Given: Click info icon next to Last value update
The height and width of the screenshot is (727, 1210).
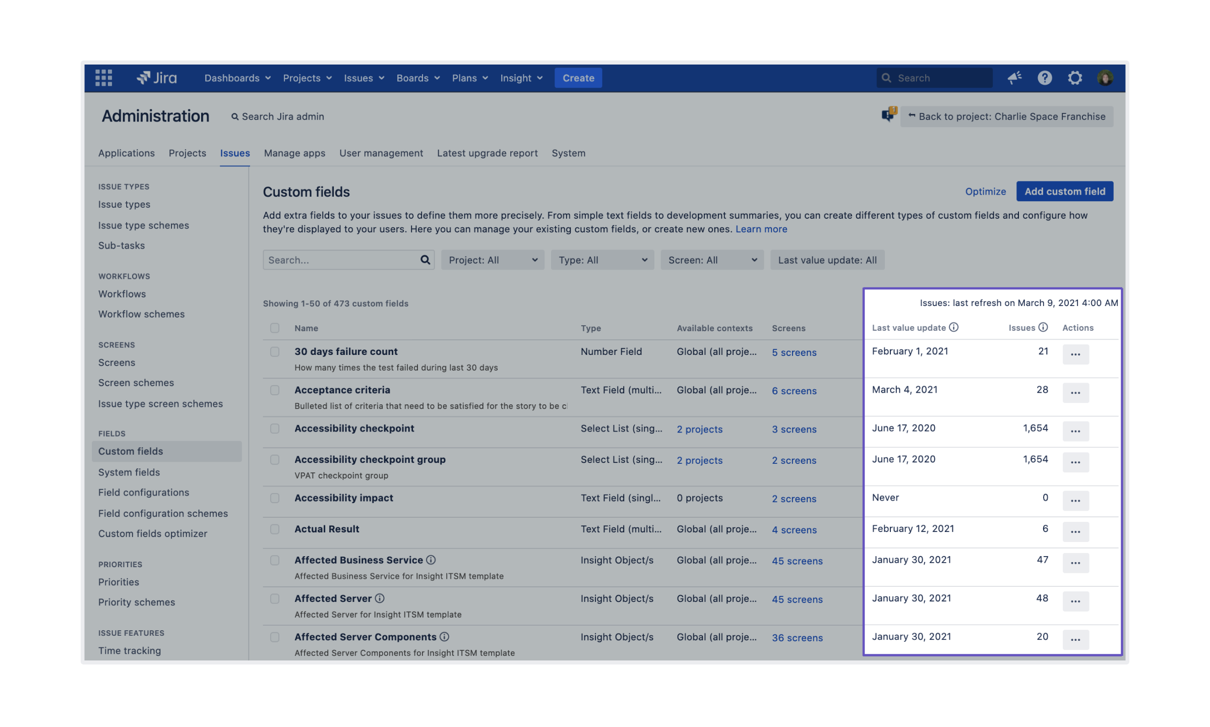Looking at the screenshot, I should point(953,327).
